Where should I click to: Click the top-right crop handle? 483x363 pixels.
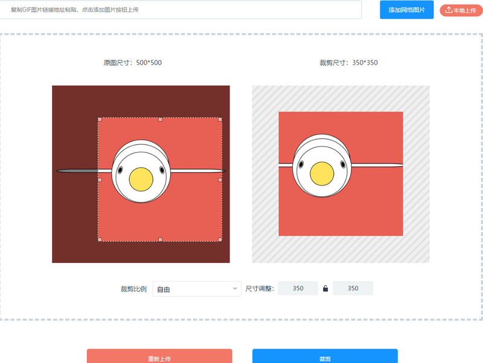[220, 119]
